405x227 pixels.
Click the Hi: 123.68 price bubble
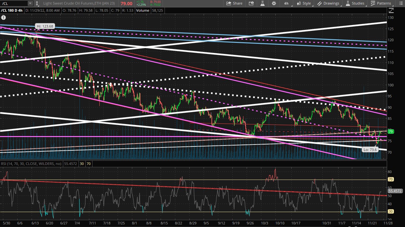coord(45,26)
